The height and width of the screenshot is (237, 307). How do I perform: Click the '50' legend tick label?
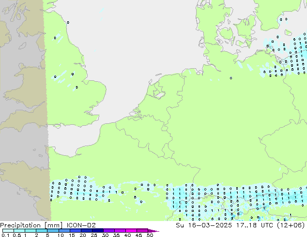point(150,235)
